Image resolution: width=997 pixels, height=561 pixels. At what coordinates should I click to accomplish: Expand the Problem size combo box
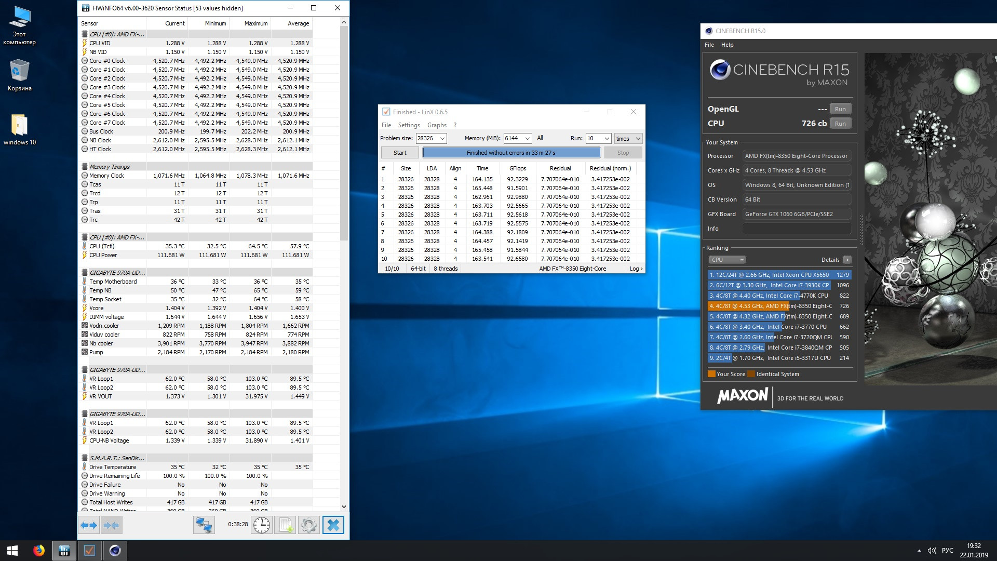(x=442, y=138)
